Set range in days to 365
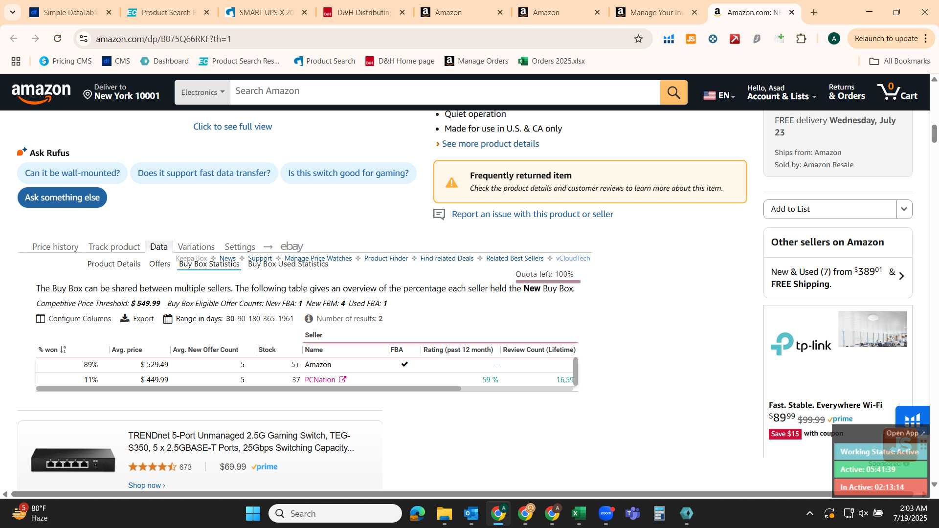 point(269,319)
